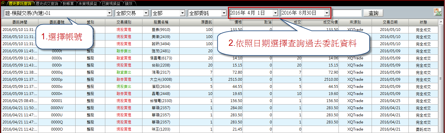Screen dimensions: 445x133
Task: Open the start date picker 2016年 4月 1日
Action: tap(275, 13)
